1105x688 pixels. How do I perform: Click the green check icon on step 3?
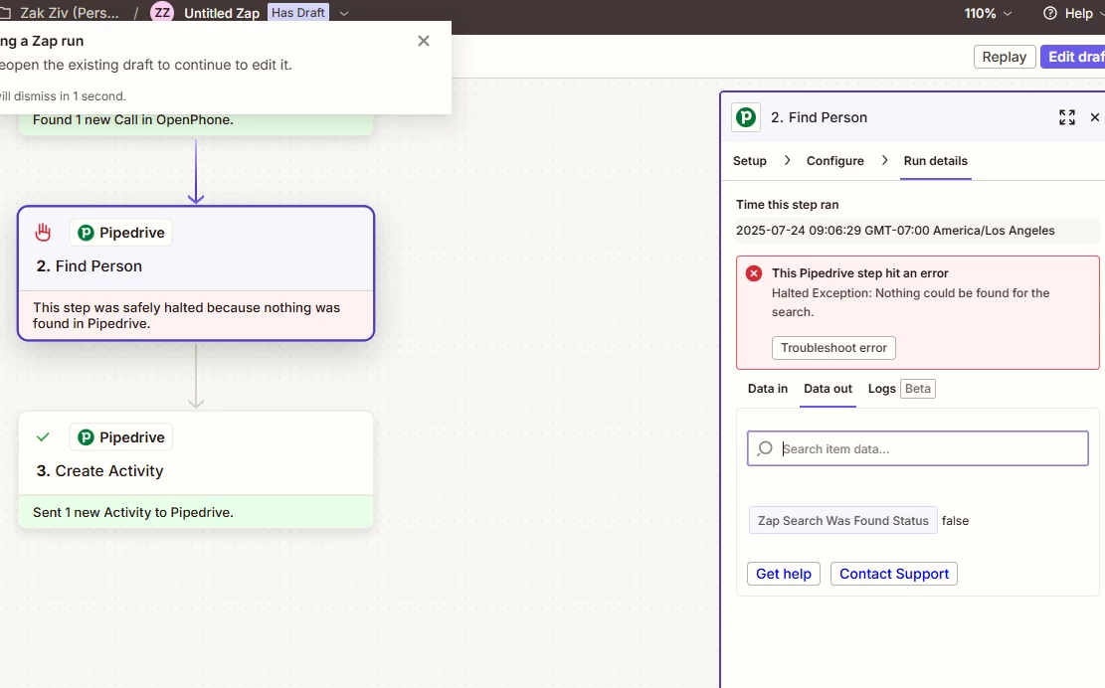coord(43,437)
